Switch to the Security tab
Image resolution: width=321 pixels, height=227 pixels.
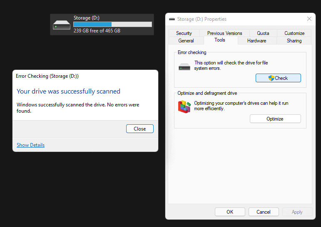pos(184,33)
